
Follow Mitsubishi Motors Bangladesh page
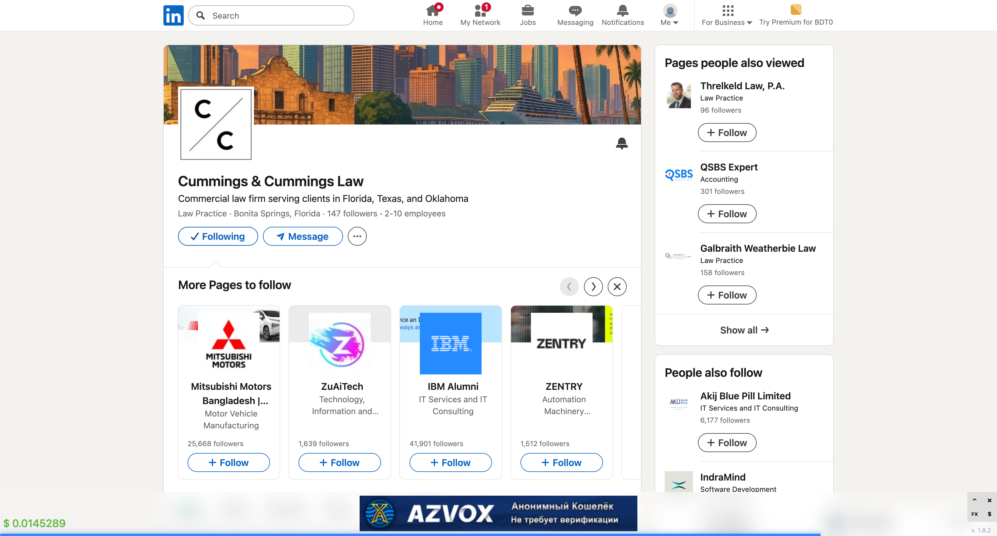[x=228, y=462]
